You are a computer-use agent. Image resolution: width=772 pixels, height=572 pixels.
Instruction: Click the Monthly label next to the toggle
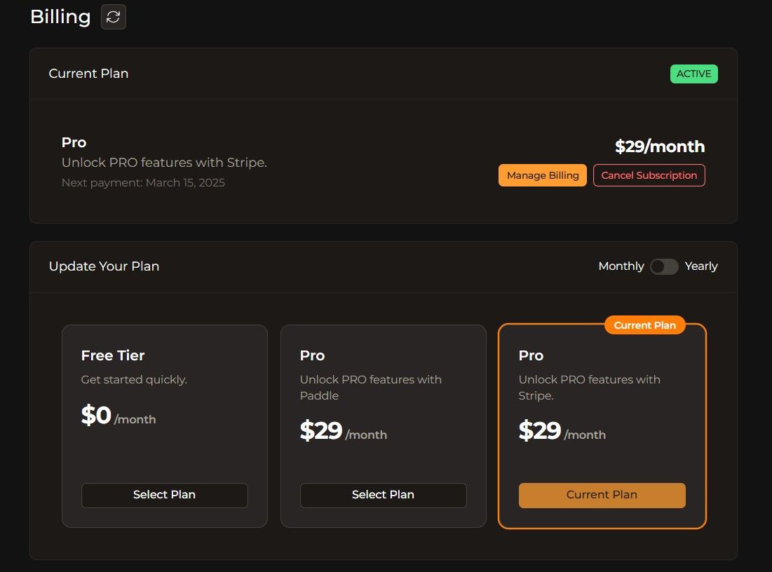tap(621, 266)
